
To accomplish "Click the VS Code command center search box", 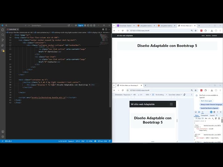I will pos(48,25).
